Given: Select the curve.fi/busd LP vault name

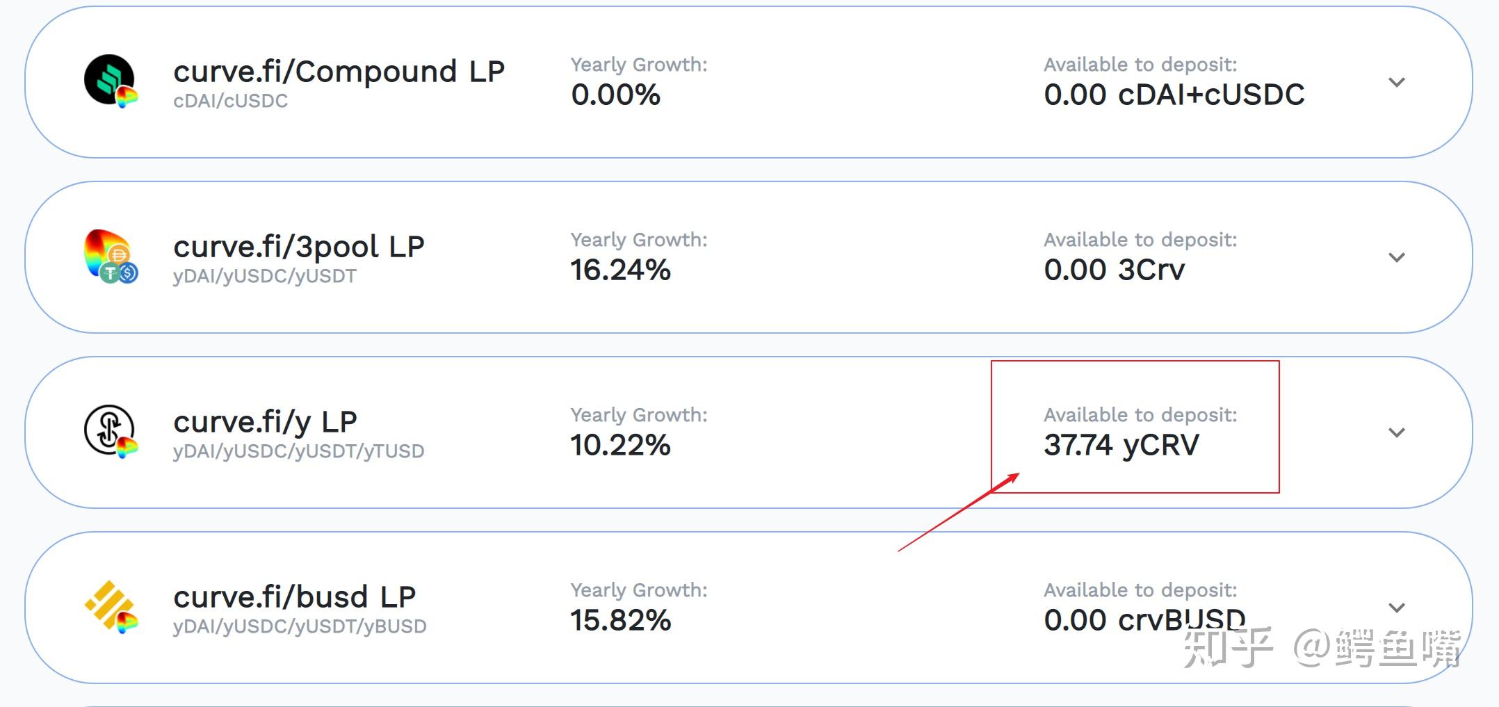Looking at the screenshot, I should pyautogui.click(x=294, y=597).
